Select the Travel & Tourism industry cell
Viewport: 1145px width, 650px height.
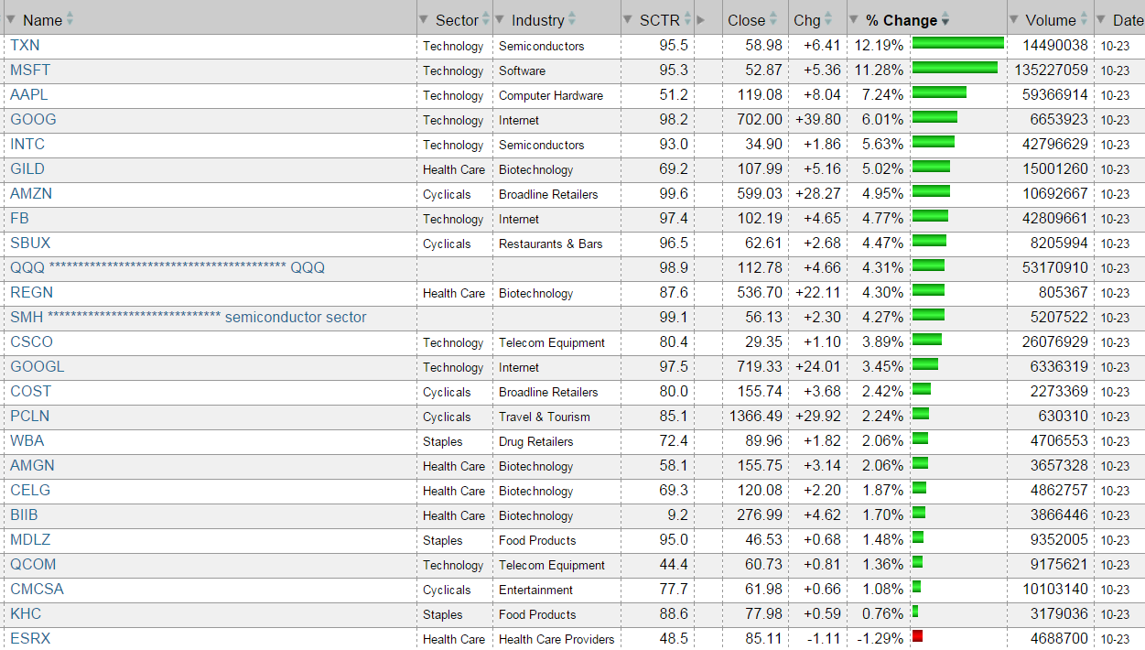[545, 417]
